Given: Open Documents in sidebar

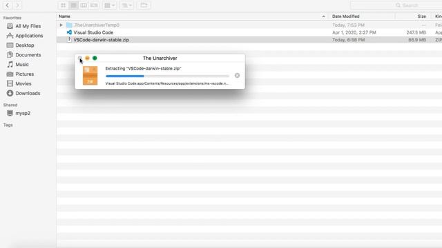Looking at the screenshot, I should pos(28,55).
